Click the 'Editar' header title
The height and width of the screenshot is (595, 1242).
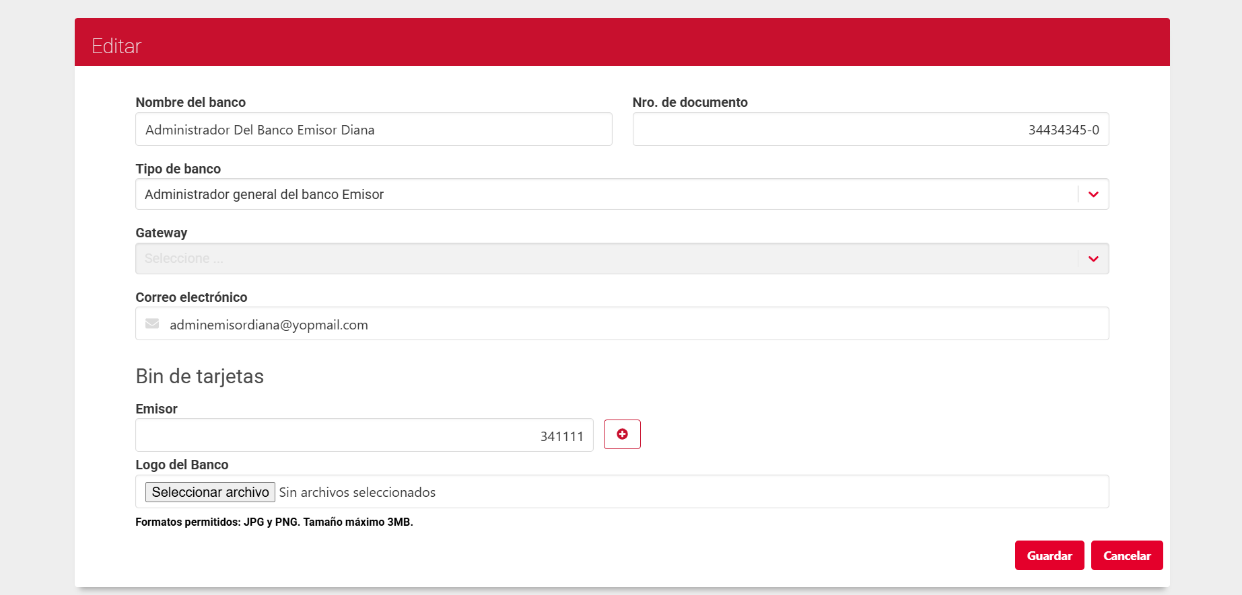pos(116,46)
